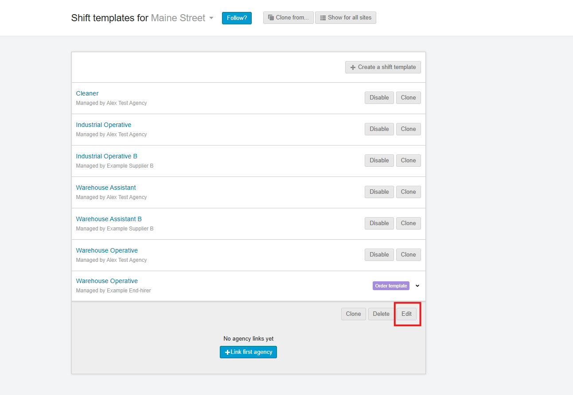Disable the Warehouse Assistant B template
Screen dimensions: 573x395
point(379,223)
